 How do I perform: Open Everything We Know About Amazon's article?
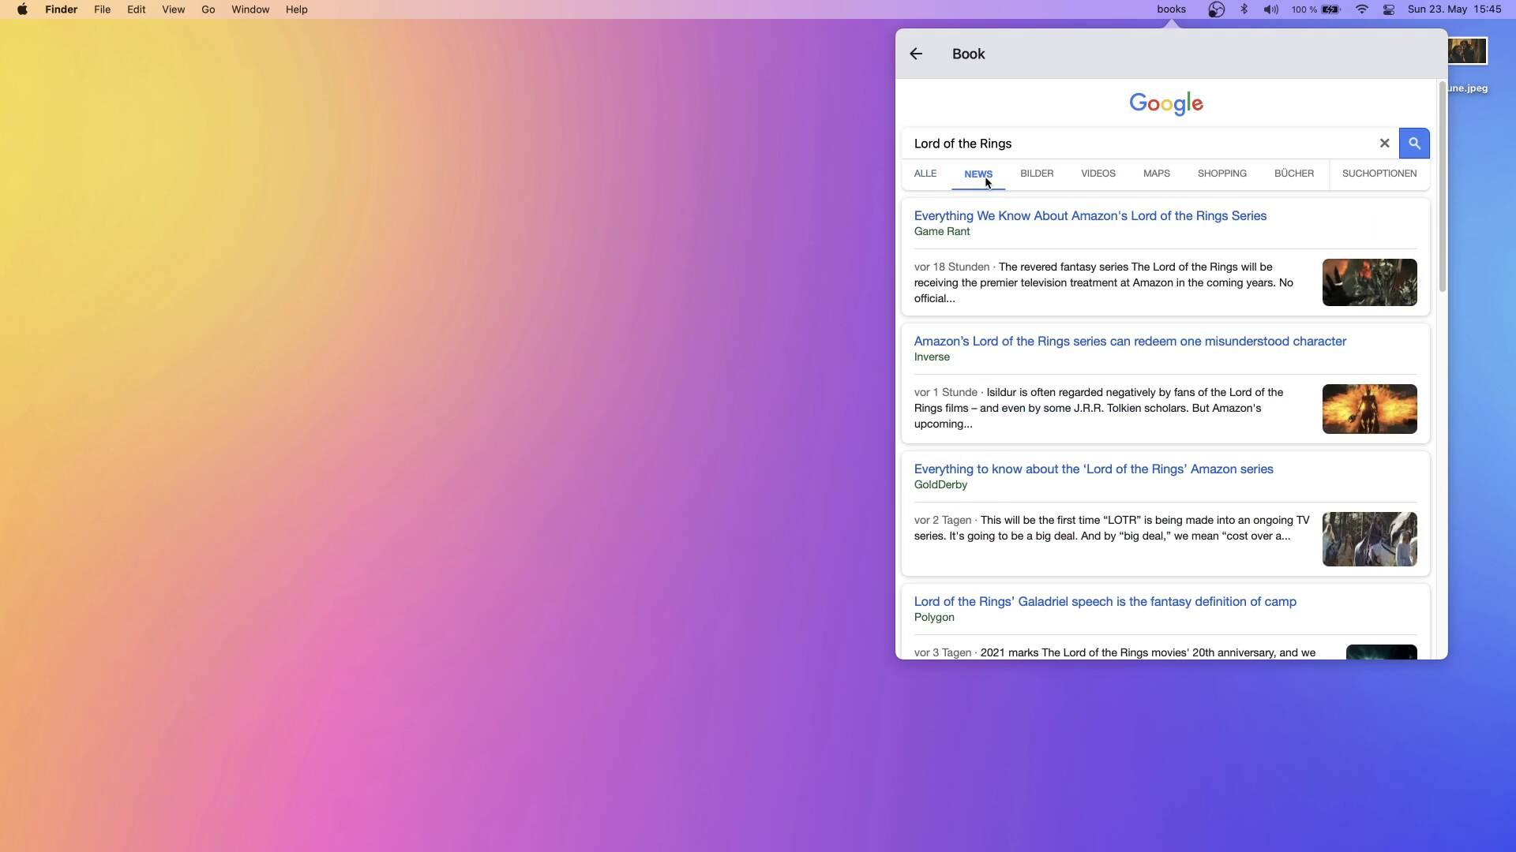coord(1090,216)
